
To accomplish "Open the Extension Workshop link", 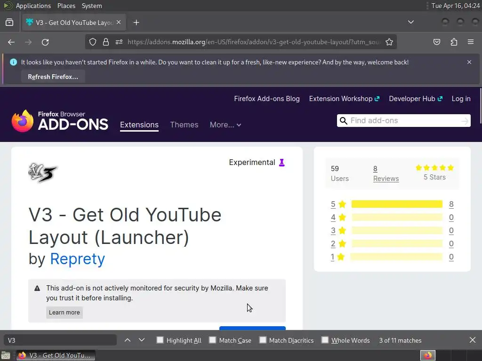I will point(344,99).
